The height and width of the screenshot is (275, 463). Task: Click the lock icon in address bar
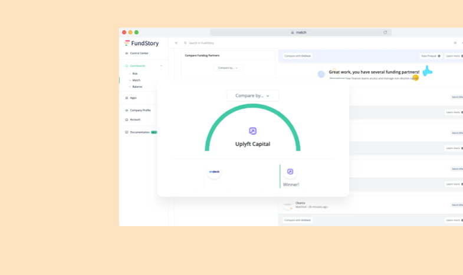[x=293, y=32]
